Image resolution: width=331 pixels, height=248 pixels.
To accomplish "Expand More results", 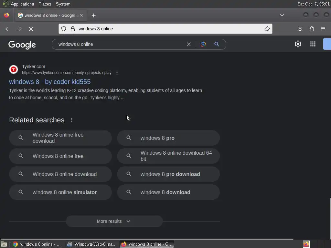I will (114, 221).
